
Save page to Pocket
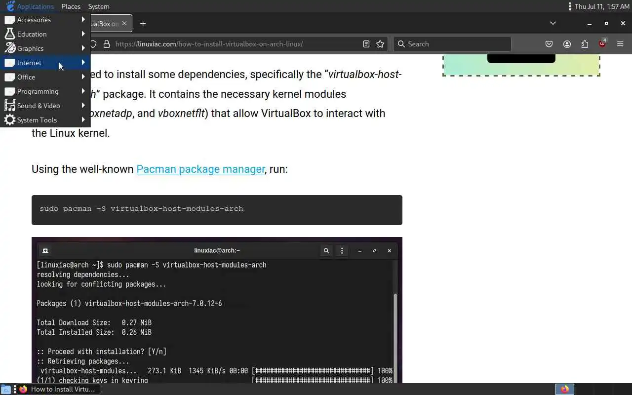tap(549, 44)
